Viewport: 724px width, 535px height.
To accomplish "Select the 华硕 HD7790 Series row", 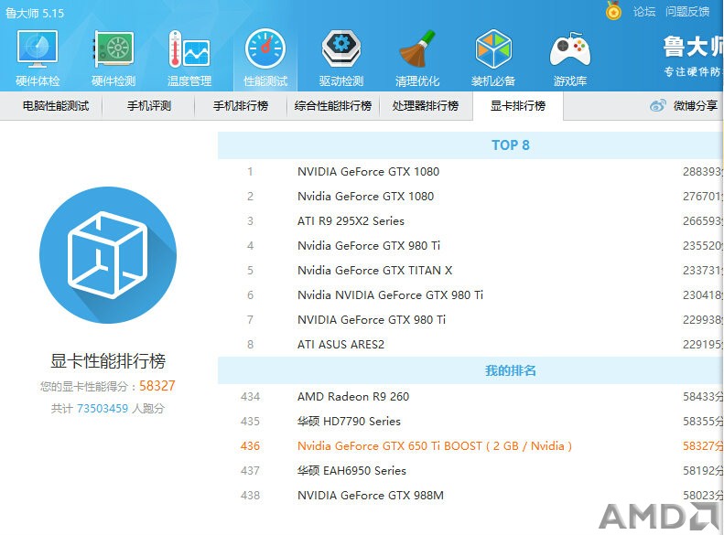I will tap(470, 422).
